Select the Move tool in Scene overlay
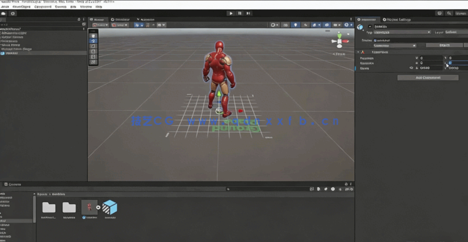Screen dimensions: 468x242 [x=93, y=41]
